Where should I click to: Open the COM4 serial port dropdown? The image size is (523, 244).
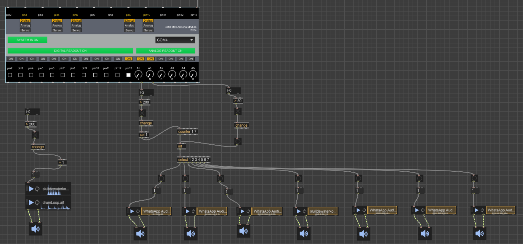tap(175, 40)
